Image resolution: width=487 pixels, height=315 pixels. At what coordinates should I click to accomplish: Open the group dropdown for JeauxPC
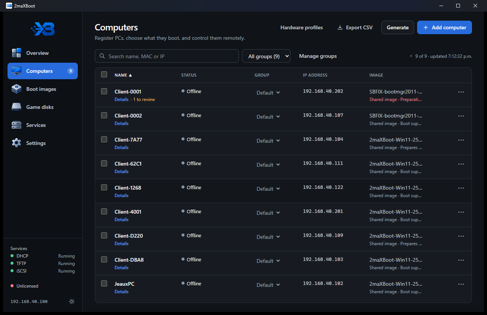pos(268,285)
